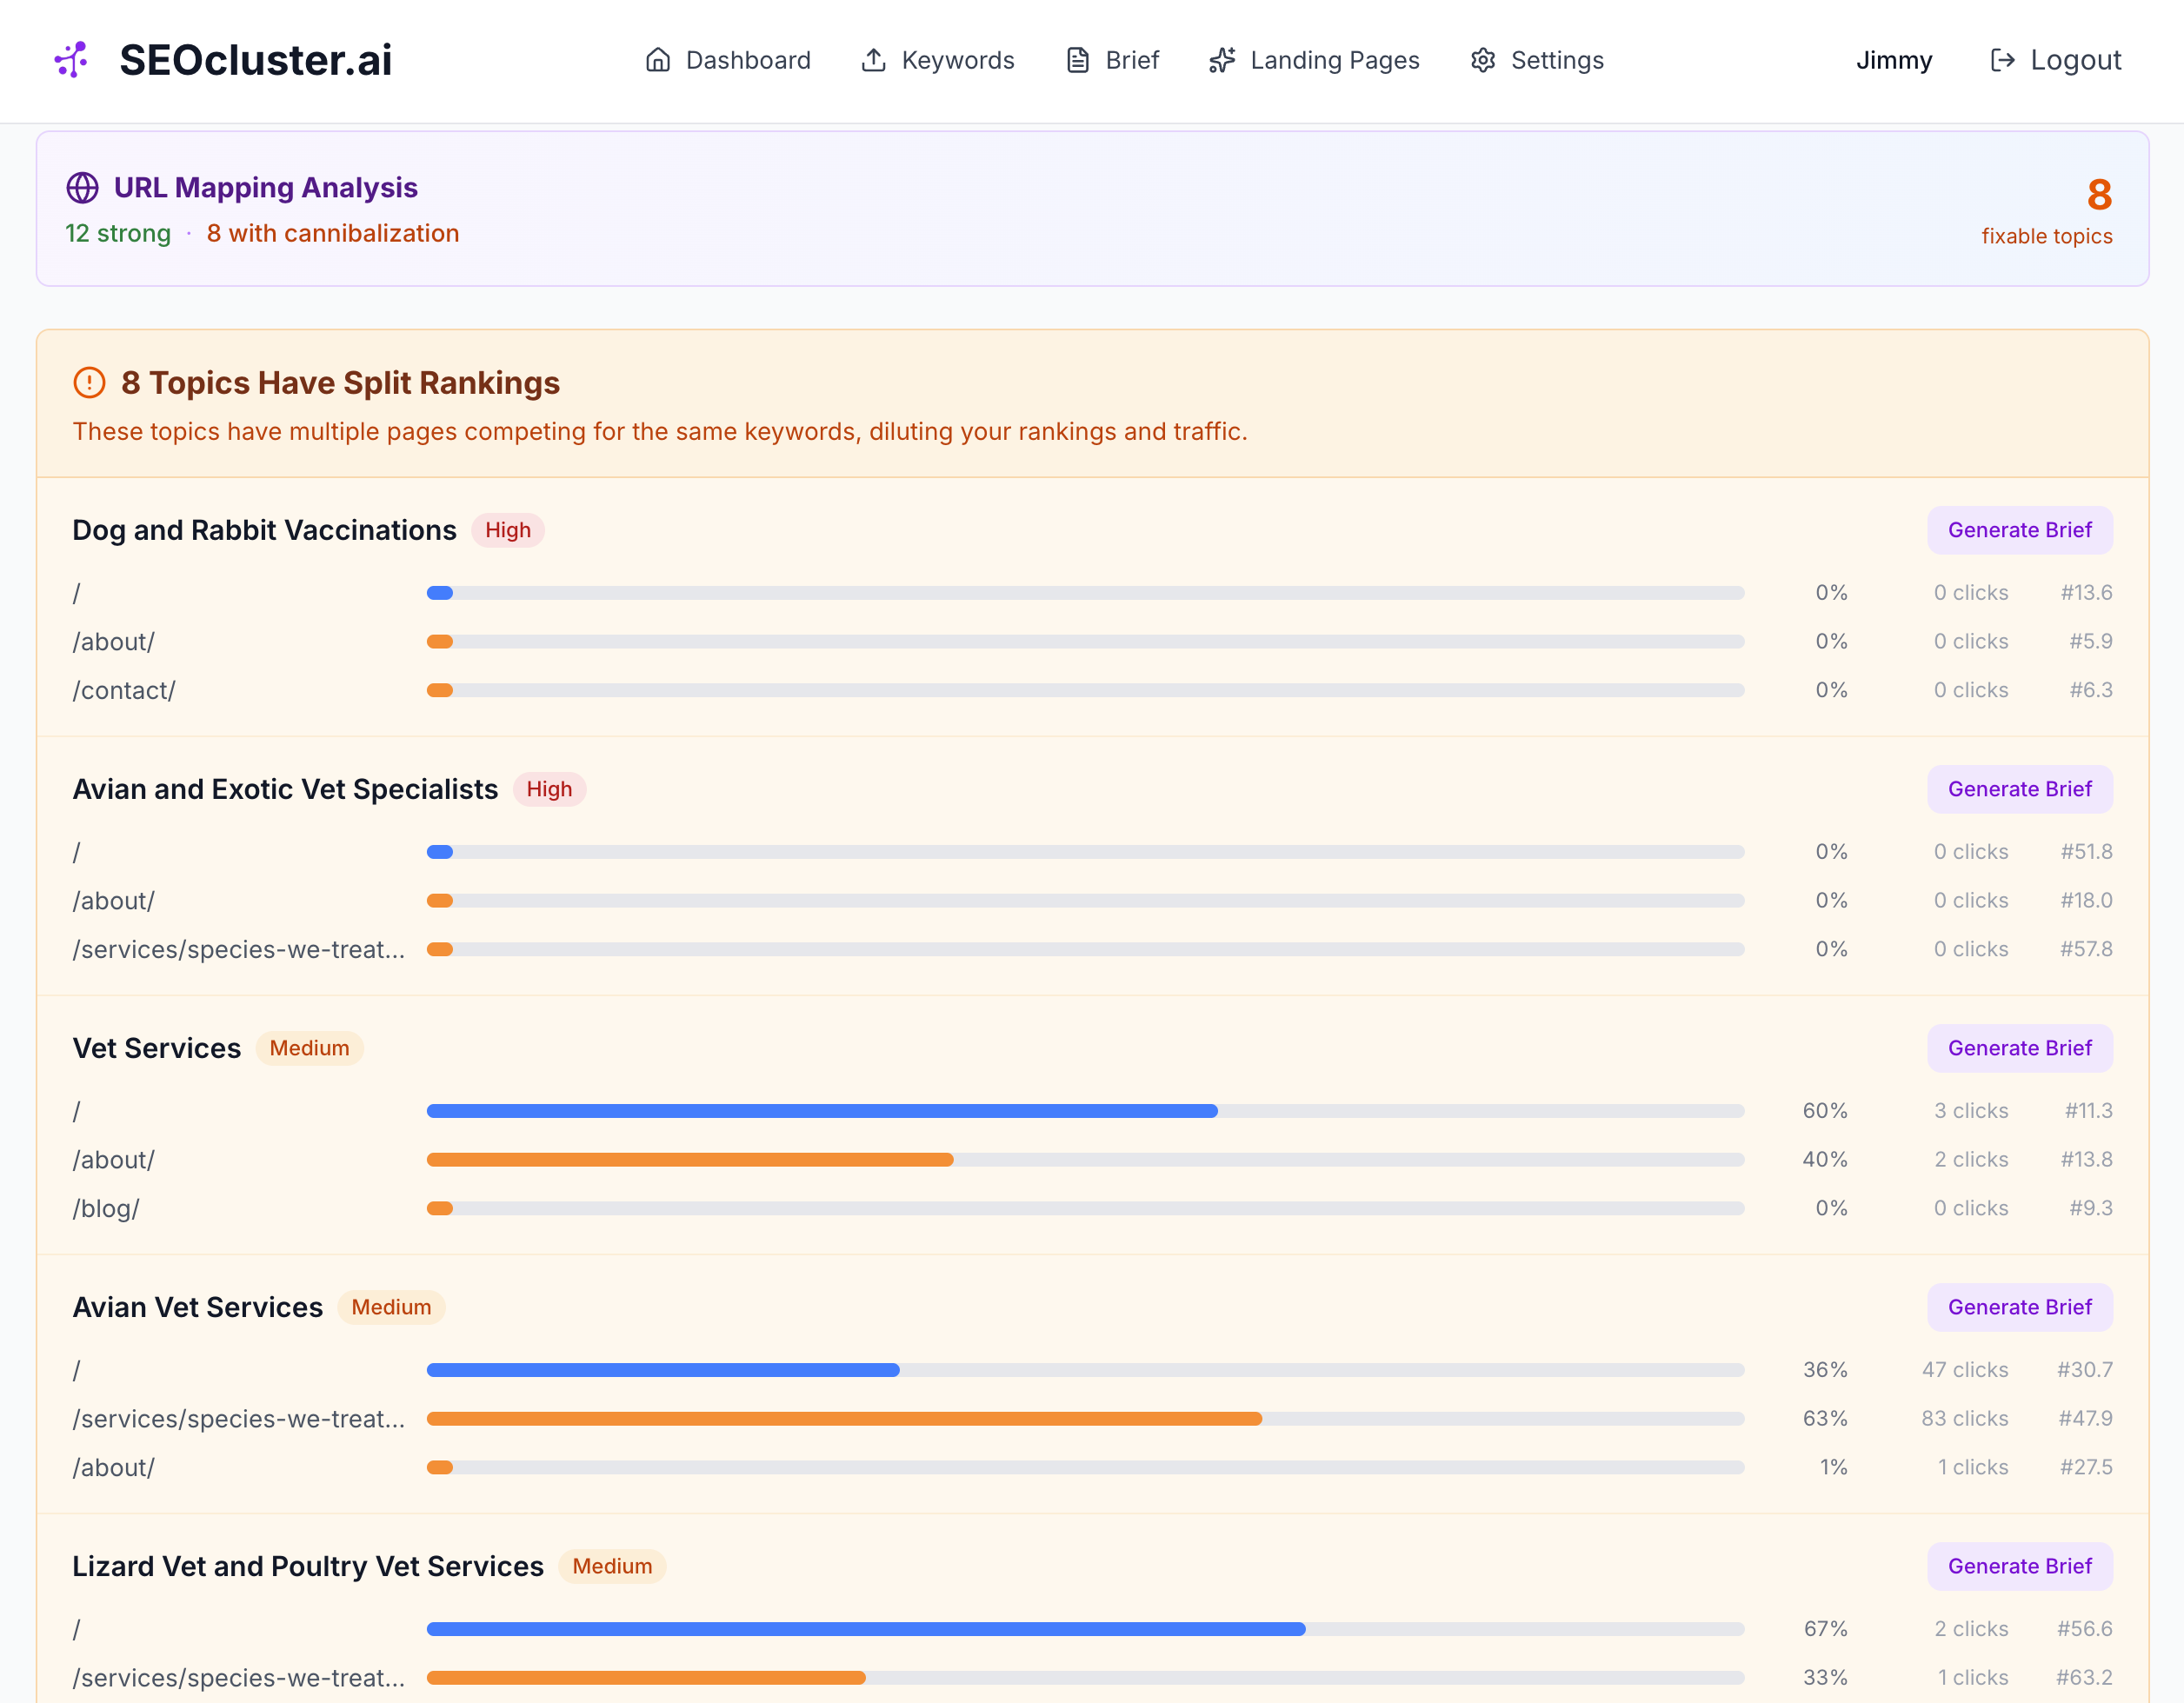Click the Medium badge on Lizard Vet and Poultry
The image size is (2184, 1703).
coord(612,1566)
